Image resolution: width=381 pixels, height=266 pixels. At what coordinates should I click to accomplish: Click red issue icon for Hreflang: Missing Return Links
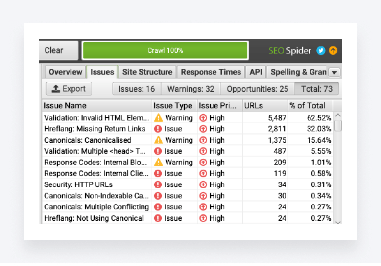coord(158,129)
